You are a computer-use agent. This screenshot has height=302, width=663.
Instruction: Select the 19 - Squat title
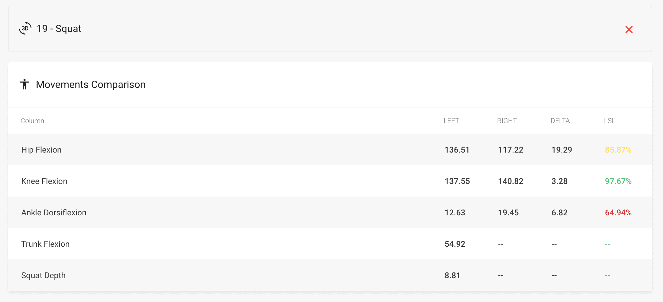[x=59, y=29]
